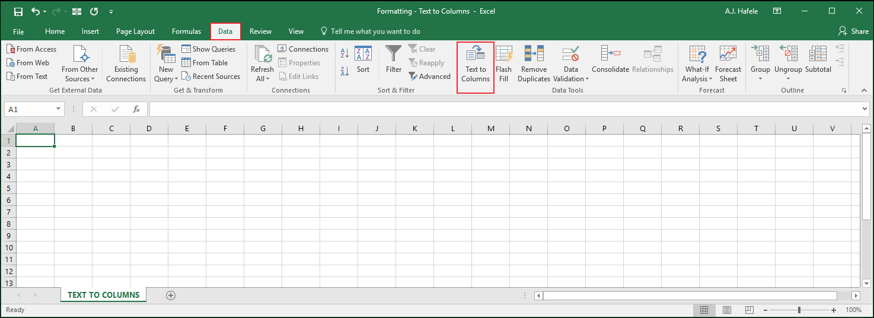Select column D header
The image size is (874, 318).
[x=149, y=129]
